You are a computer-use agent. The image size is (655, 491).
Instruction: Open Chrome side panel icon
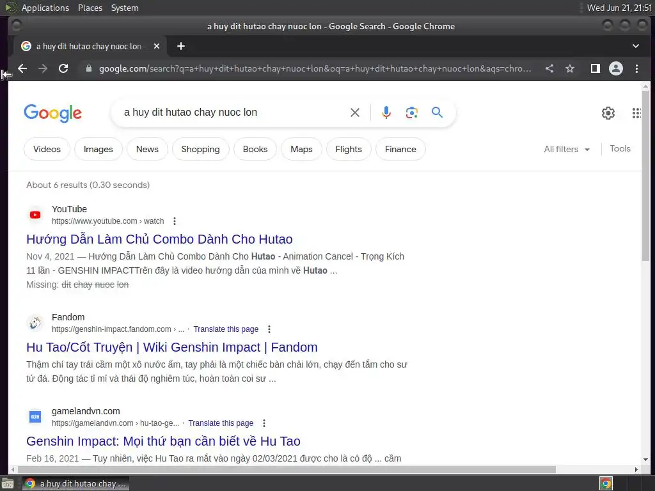click(x=596, y=68)
